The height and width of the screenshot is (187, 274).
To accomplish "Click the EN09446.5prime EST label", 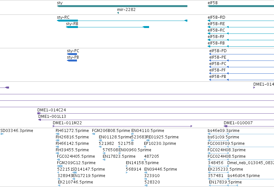I will point(161,169).
